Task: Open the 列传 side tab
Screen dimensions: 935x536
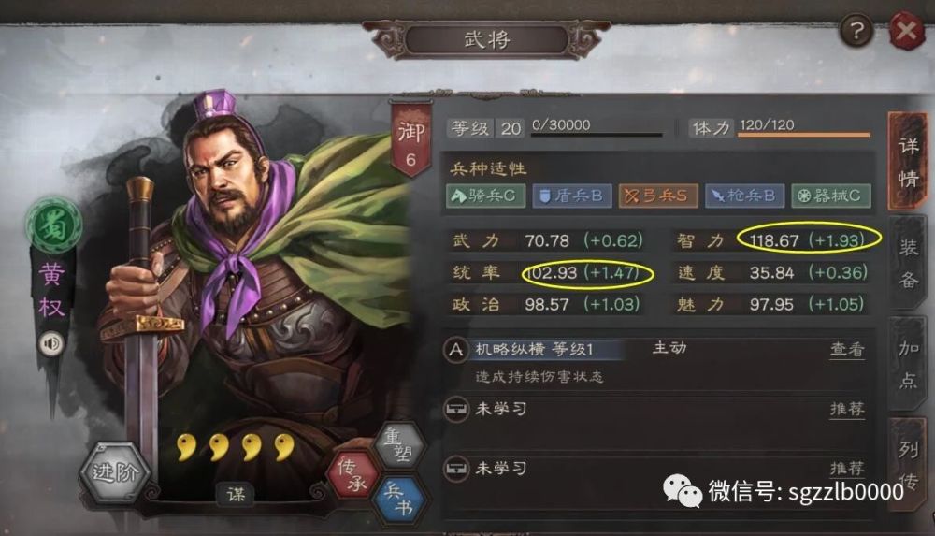Action: 908,464
